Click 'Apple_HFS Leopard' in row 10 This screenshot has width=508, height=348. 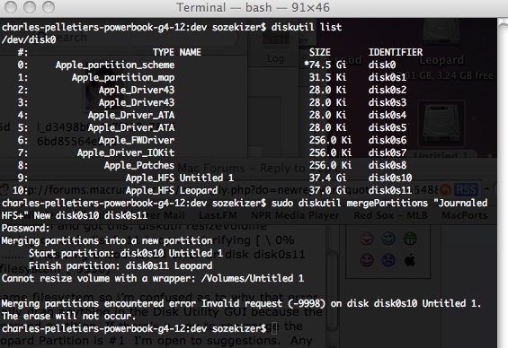172,191
